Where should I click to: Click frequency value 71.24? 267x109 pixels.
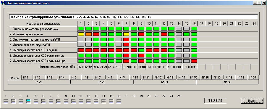click(x=103, y=67)
